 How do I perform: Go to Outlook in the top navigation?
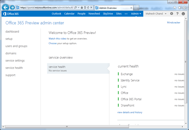pos(56,14)
